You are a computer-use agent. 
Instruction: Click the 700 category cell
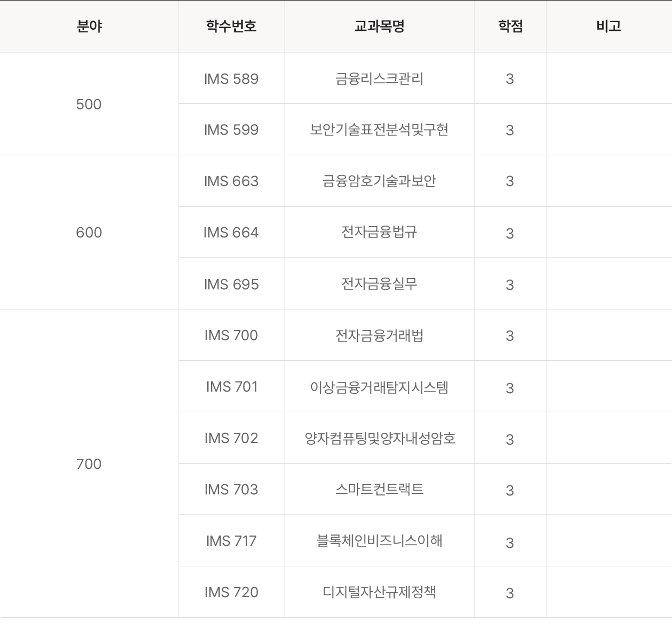coord(89,464)
